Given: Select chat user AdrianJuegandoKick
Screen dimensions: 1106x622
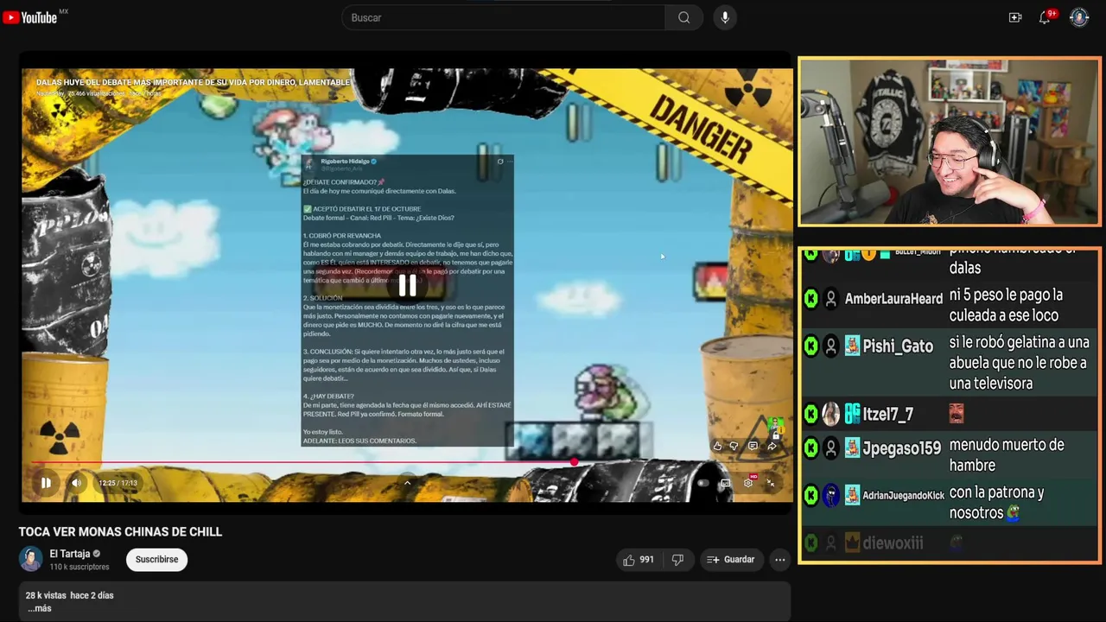Looking at the screenshot, I should 903,496.
